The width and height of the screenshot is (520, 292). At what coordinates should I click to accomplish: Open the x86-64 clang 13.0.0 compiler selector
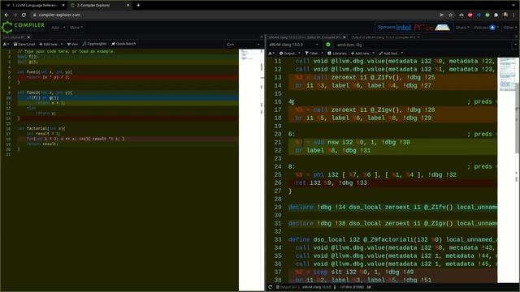point(294,45)
